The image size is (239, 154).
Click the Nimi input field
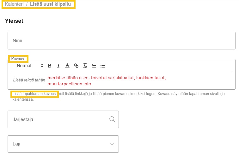[x=121, y=41]
